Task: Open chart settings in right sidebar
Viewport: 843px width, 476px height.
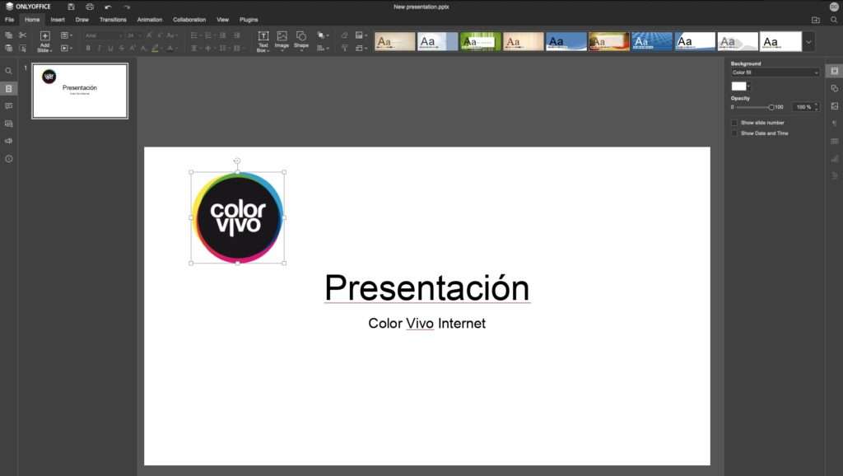Action: [835, 158]
